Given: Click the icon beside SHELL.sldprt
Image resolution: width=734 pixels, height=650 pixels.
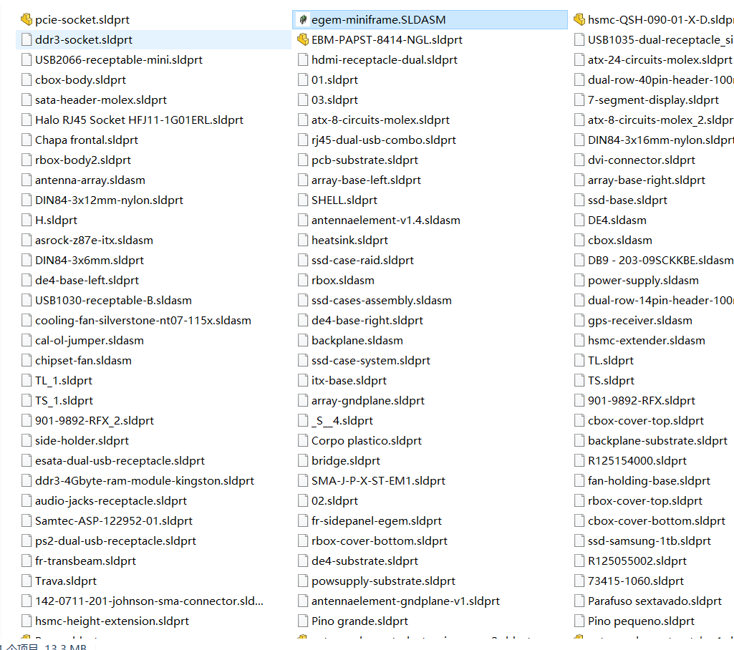Looking at the screenshot, I should coord(303,200).
